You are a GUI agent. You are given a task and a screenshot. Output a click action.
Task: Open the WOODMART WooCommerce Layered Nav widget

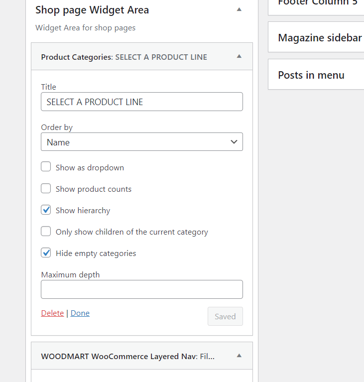coord(127,356)
